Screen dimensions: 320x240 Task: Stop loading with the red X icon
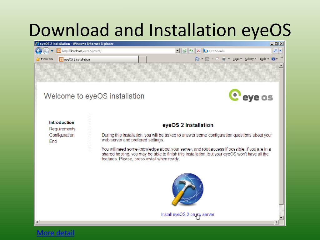point(198,51)
